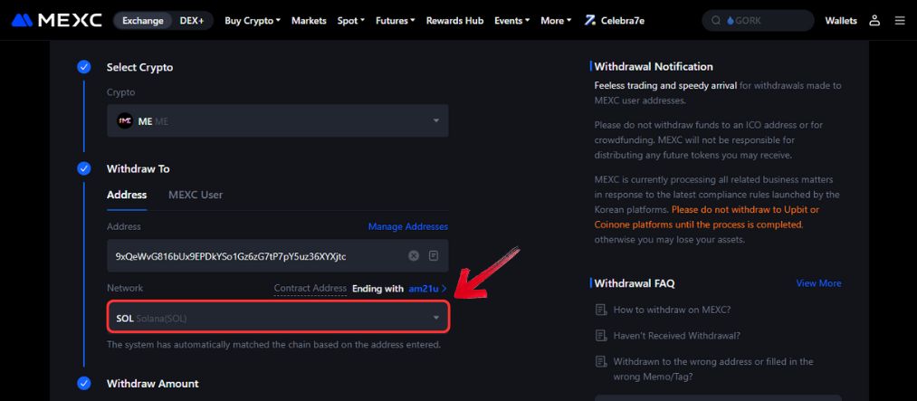This screenshot has width=917, height=401.
Task: Click the MEXC logo
Action: [57, 21]
